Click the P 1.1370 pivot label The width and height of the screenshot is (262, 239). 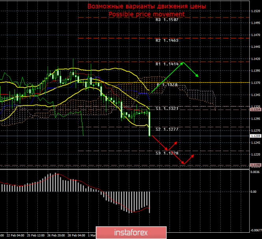coord(167,85)
